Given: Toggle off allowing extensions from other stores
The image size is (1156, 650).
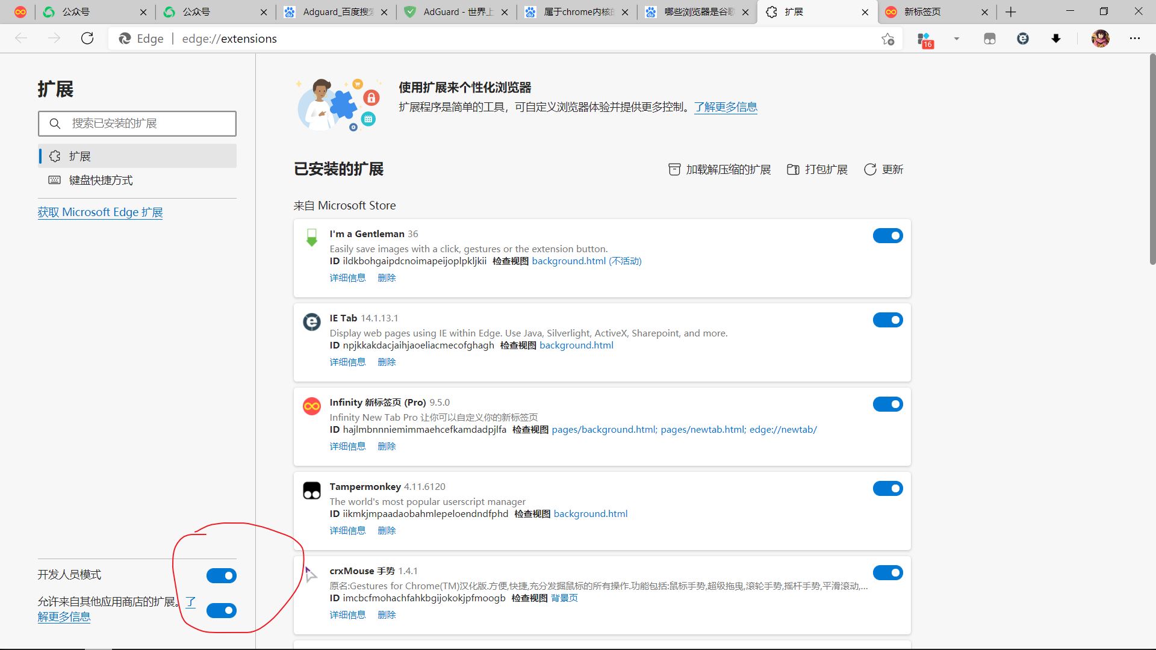Looking at the screenshot, I should (221, 610).
